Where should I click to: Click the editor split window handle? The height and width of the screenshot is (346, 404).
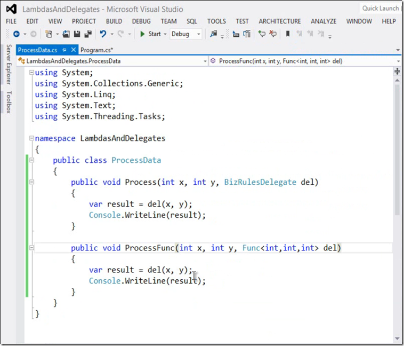[x=397, y=71]
